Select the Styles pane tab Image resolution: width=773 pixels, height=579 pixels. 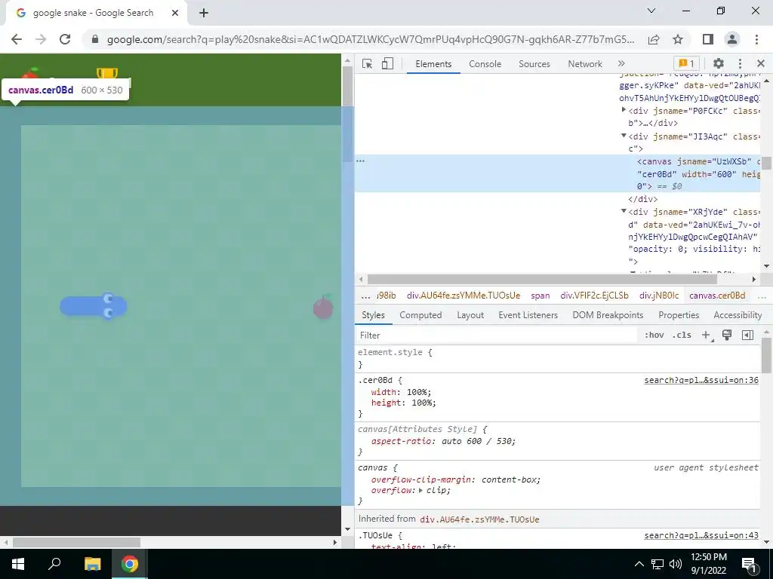[373, 315]
